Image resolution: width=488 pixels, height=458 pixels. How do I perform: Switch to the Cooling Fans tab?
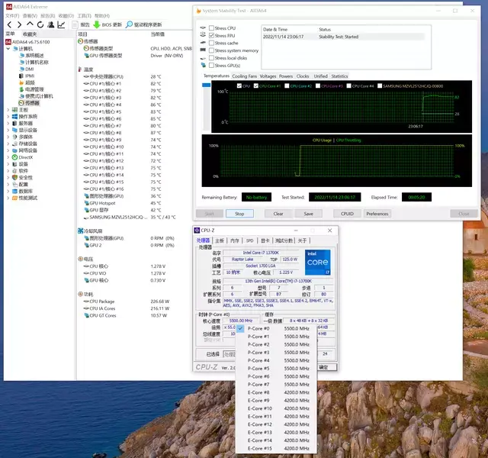tap(244, 76)
